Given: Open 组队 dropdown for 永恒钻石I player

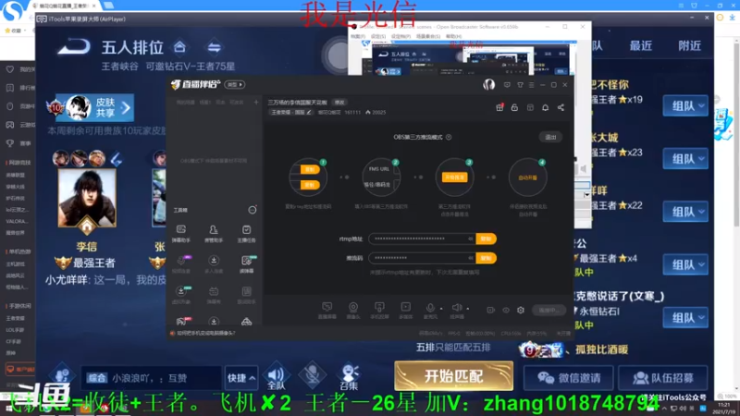Looking at the screenshot, I should pos(685,318).
